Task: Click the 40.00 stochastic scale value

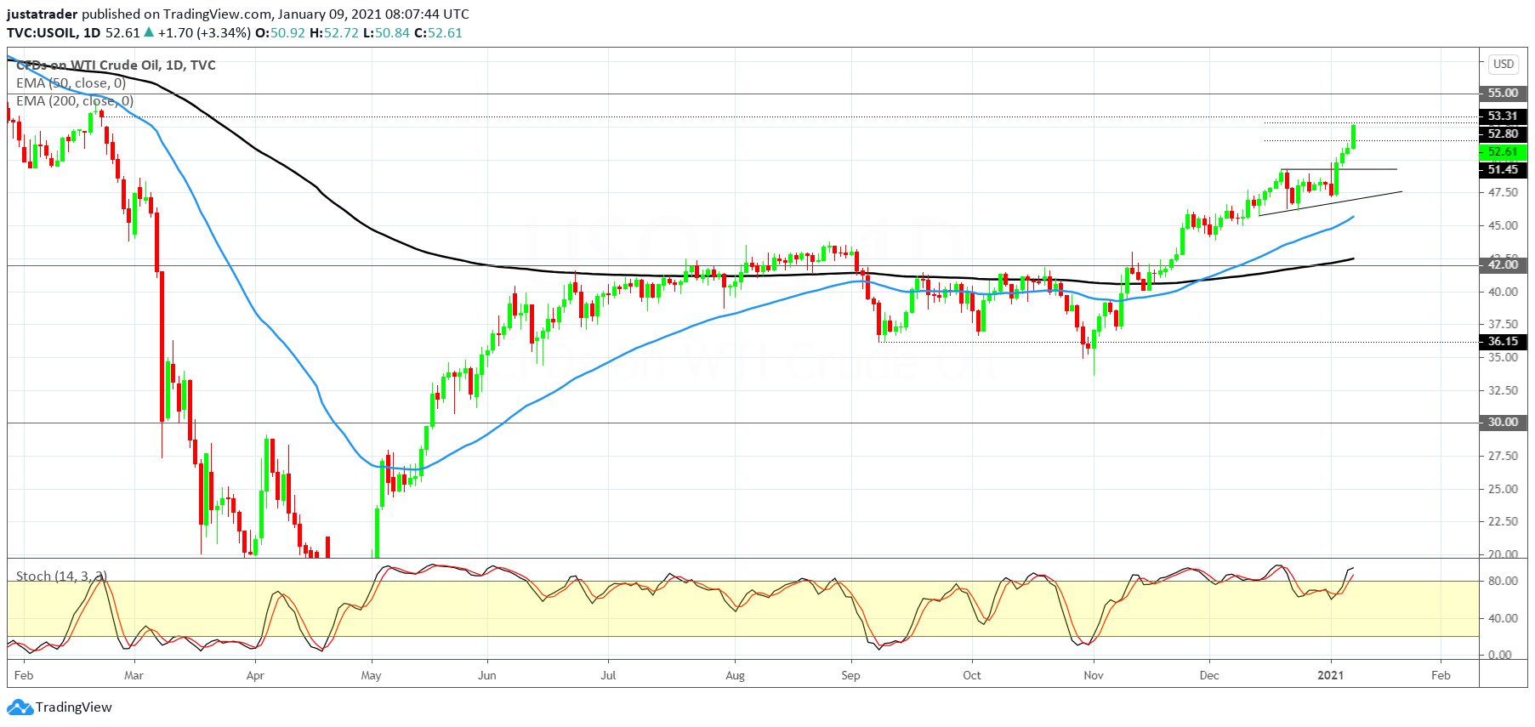Action: [x=1503, y=619]
